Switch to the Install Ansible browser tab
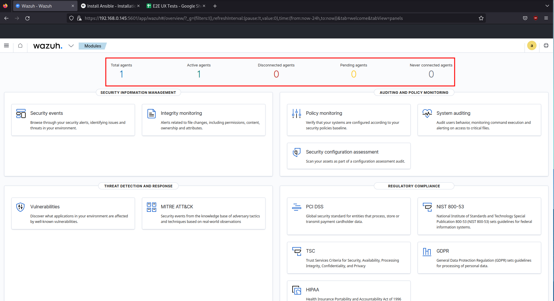Image resolution: width=554 pixels, height=301 pixels. tap(110, 6)
